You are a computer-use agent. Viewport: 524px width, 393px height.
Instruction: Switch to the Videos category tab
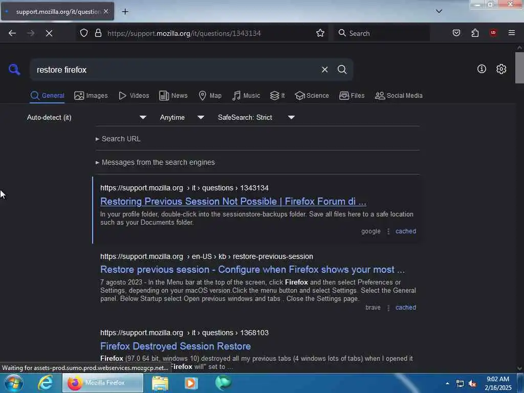coord(134,96)
